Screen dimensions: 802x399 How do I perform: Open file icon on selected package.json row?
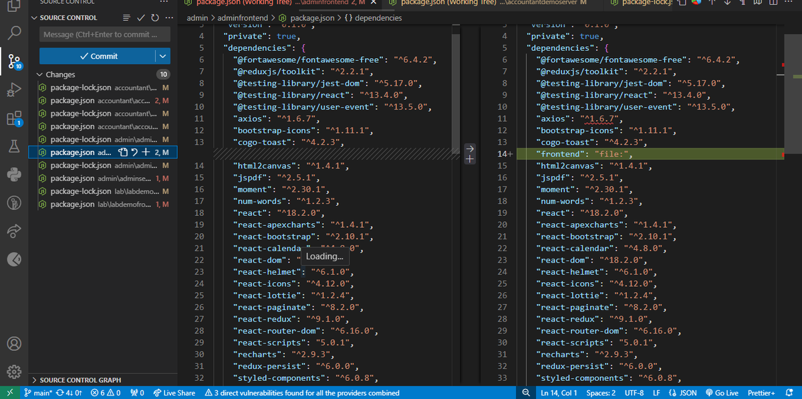click(x=122, y=152)
